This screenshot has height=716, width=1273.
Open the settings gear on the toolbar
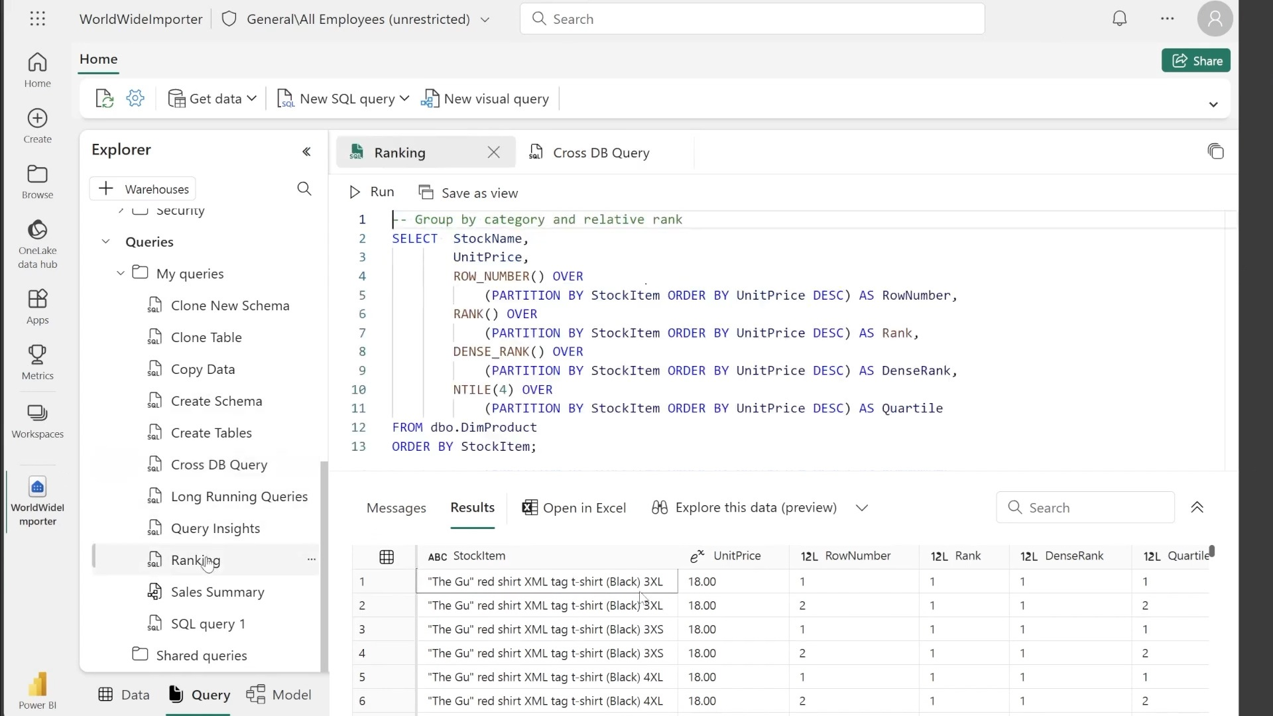[x=135, y=98]
